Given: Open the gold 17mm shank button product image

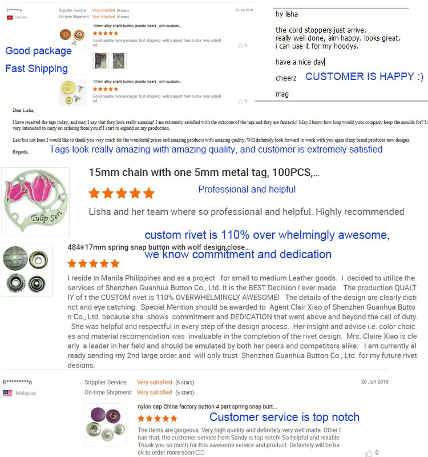Looking at the screenshot, I should pos(72,93).
